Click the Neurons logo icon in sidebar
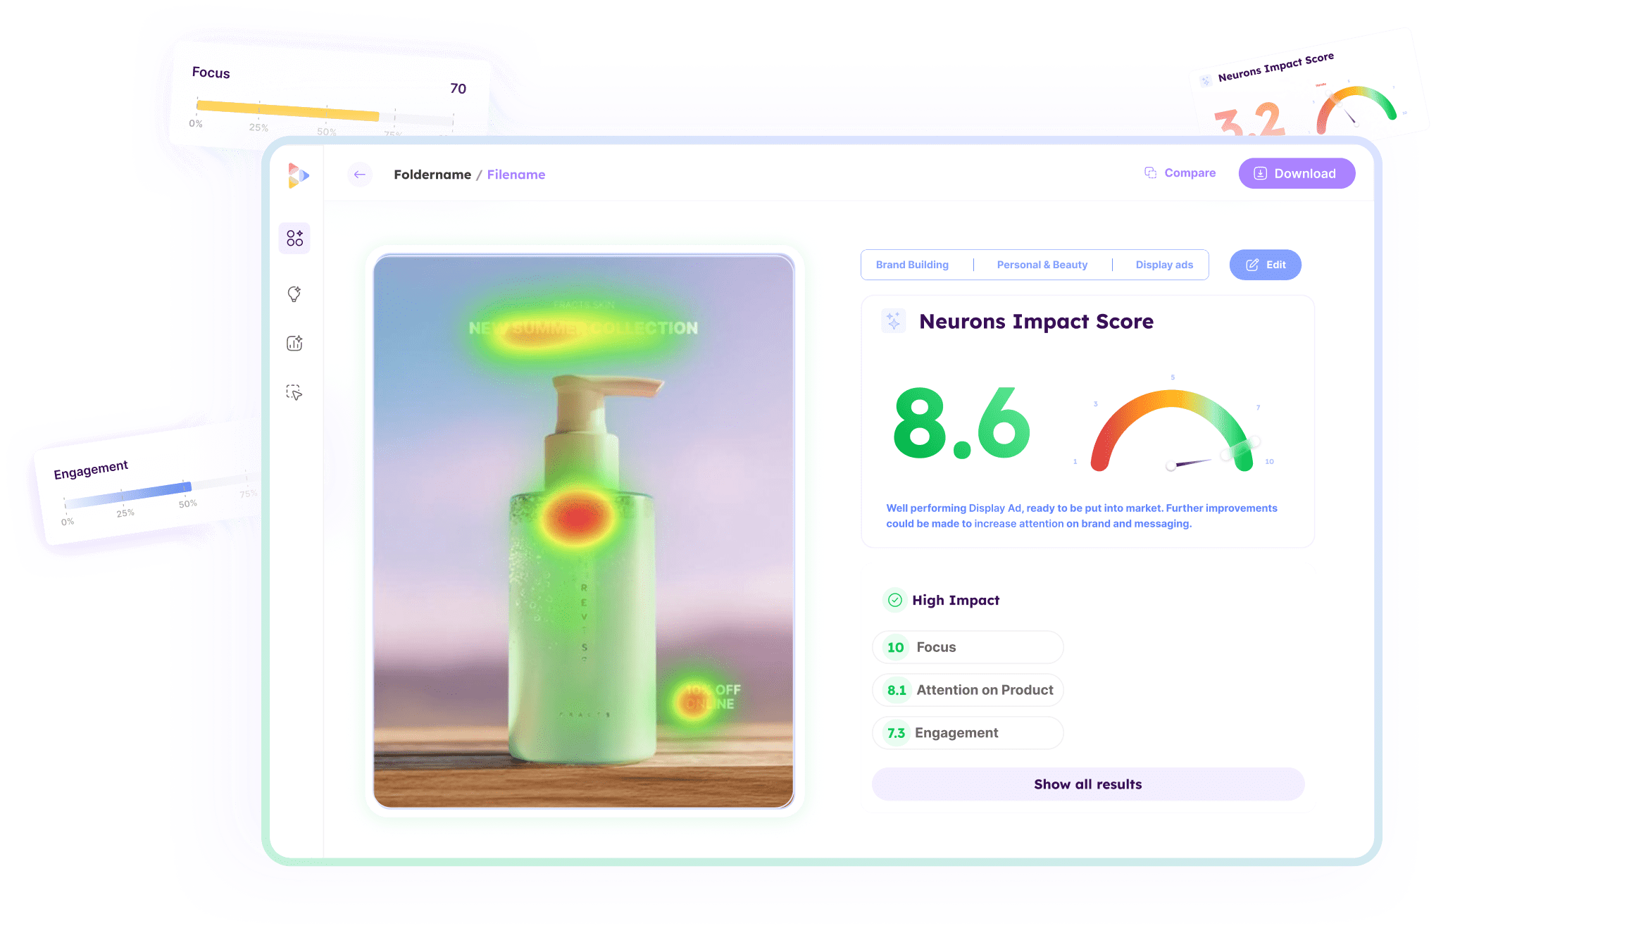The width and height of the screenshot is (1629, 928). pos(298,175)
